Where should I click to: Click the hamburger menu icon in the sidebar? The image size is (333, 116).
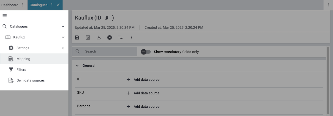tap(4, 16)
